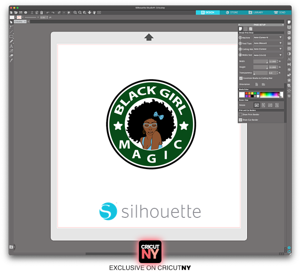Click the Width value field
This screenshot has height=273, width=300.
[272, 61]
